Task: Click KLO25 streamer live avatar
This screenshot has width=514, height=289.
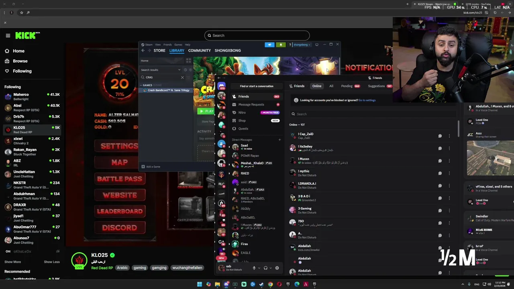Action: [79, 261]
